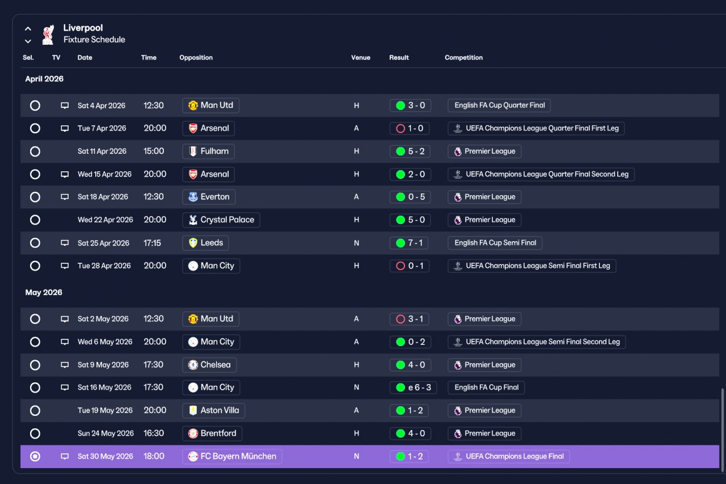Click Chelsea club badge icon

(x=193, y=365)
